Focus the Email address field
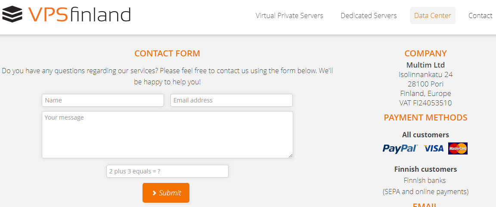The height and width of the screenshot is (207, 496). (232, 100)
